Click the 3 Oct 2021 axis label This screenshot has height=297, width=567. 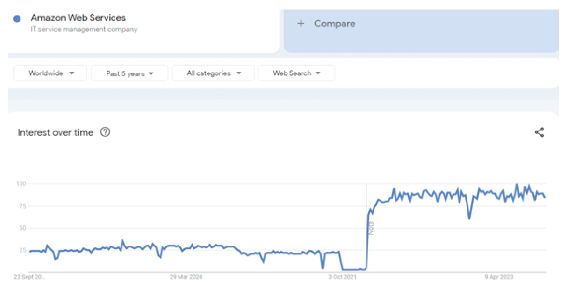coord(343,277)
